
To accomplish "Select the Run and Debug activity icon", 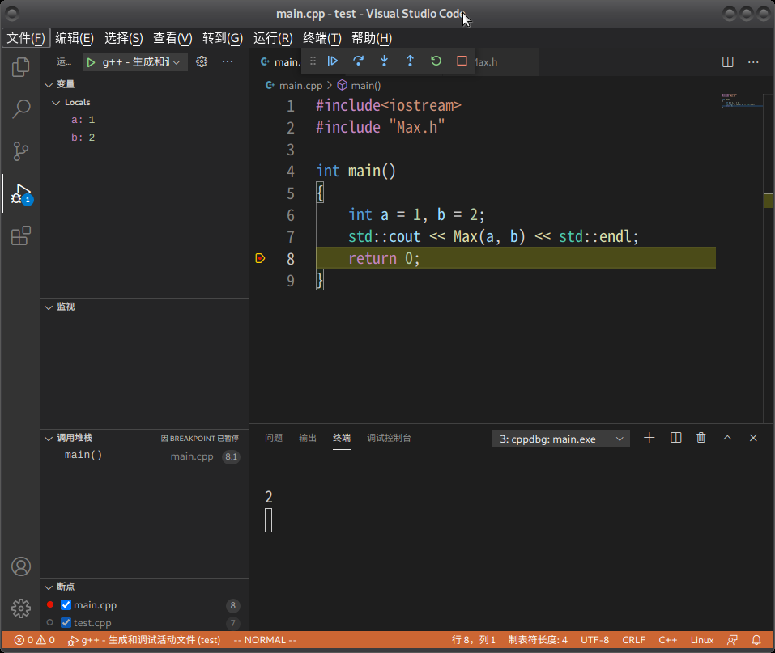I will (x=19, y=193).
